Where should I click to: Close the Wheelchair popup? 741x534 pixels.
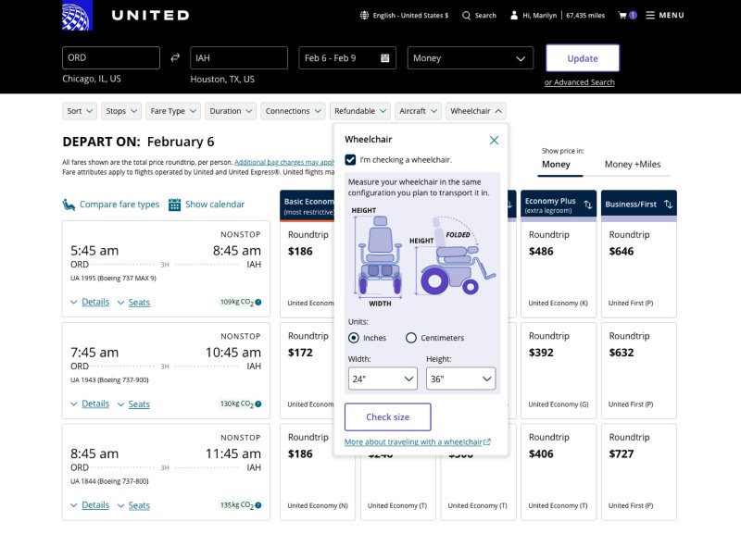494,140
